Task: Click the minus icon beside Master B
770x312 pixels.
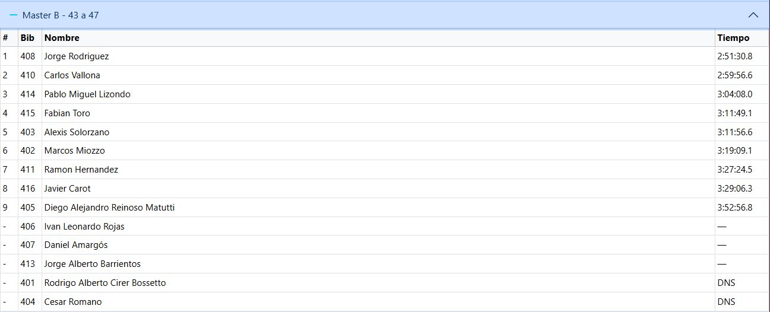Action: tap(14, 15)
